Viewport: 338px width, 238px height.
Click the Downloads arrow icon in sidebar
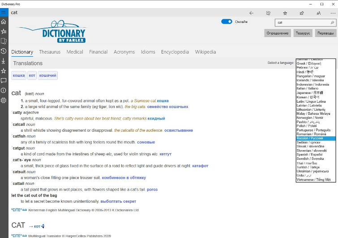click(x=4, y=61)
